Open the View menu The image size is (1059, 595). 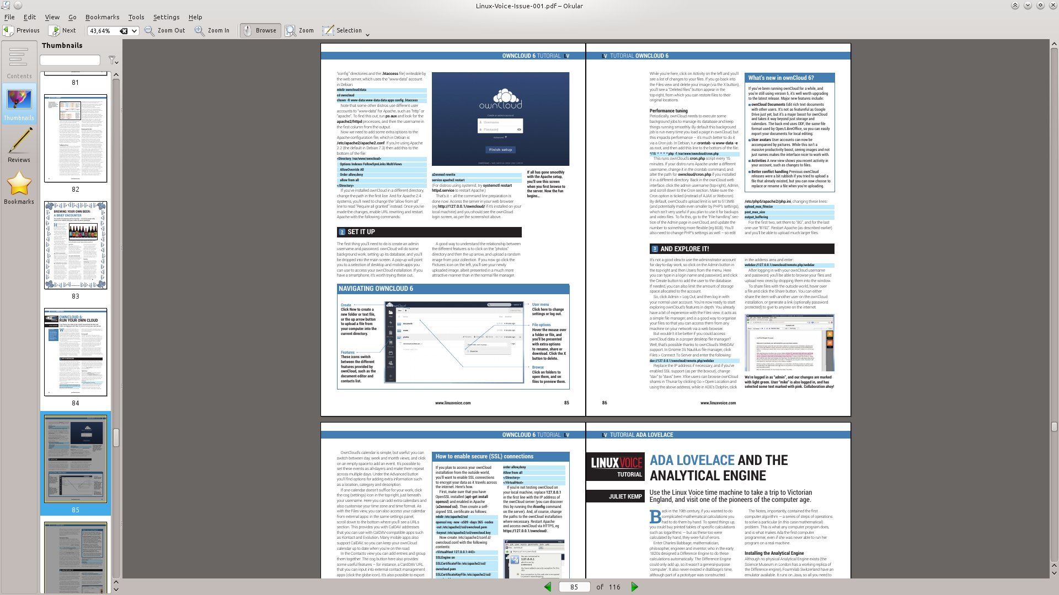point(52,17)
